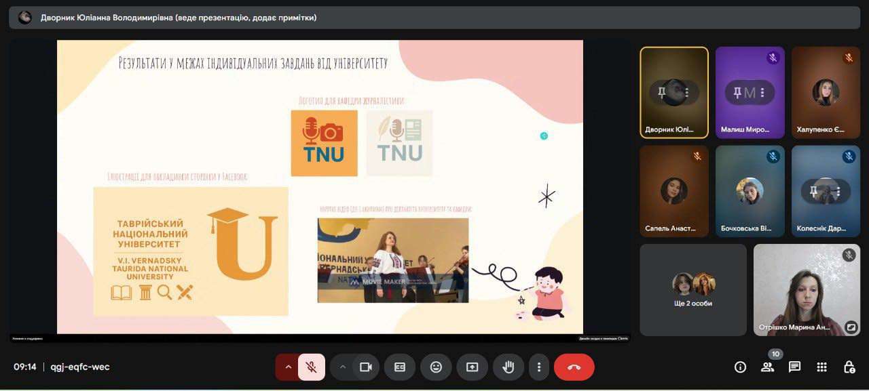Viewport: 869px width, 391px height.
Task: Show the participants list people icon
Action: (767, 367)
